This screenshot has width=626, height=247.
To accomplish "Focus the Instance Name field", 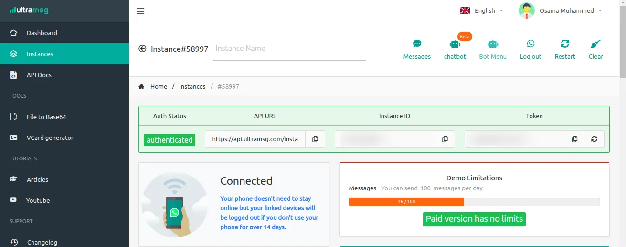I will [289, 49].
